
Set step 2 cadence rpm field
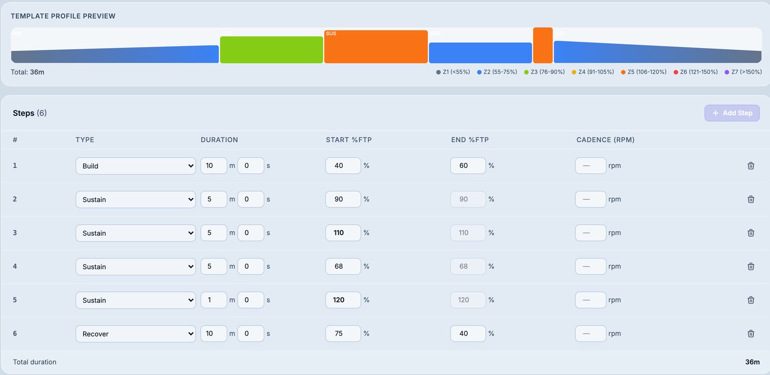(590, 199)
